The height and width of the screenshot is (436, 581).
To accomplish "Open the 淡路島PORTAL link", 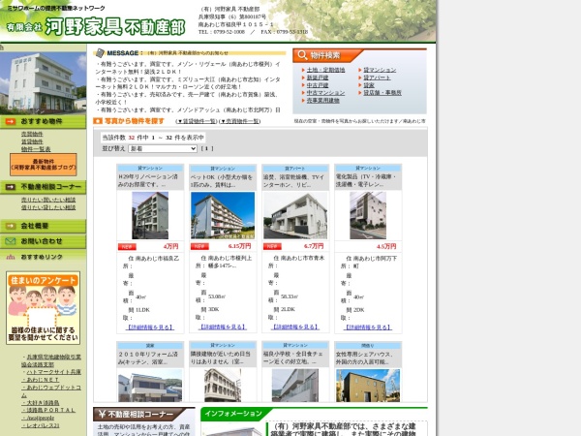I will click(50, 411).
